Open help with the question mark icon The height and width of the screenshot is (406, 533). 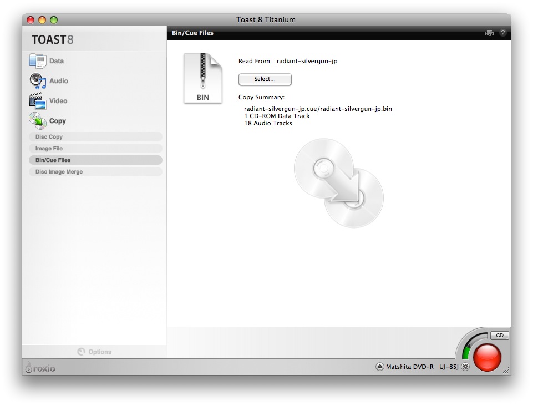[x=502, y=33]
